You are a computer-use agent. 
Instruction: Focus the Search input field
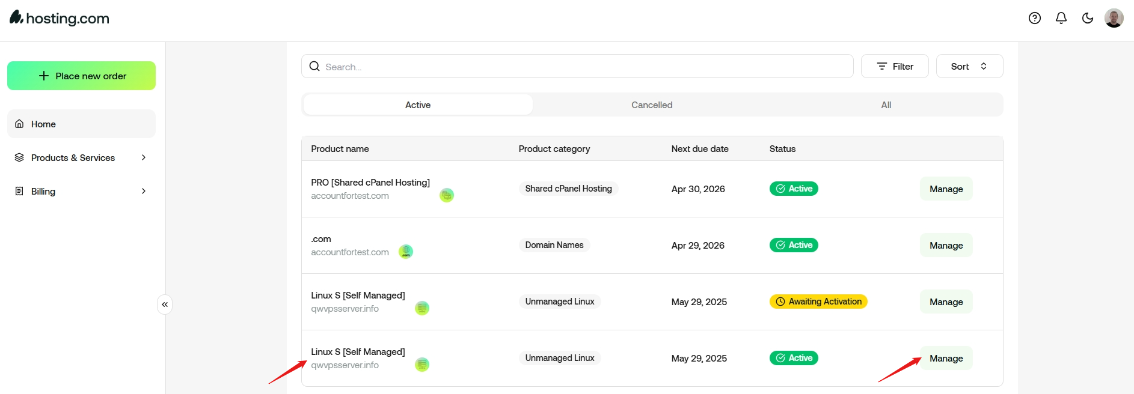[x=577, y=66]
